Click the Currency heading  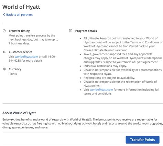tap(15, 69)
